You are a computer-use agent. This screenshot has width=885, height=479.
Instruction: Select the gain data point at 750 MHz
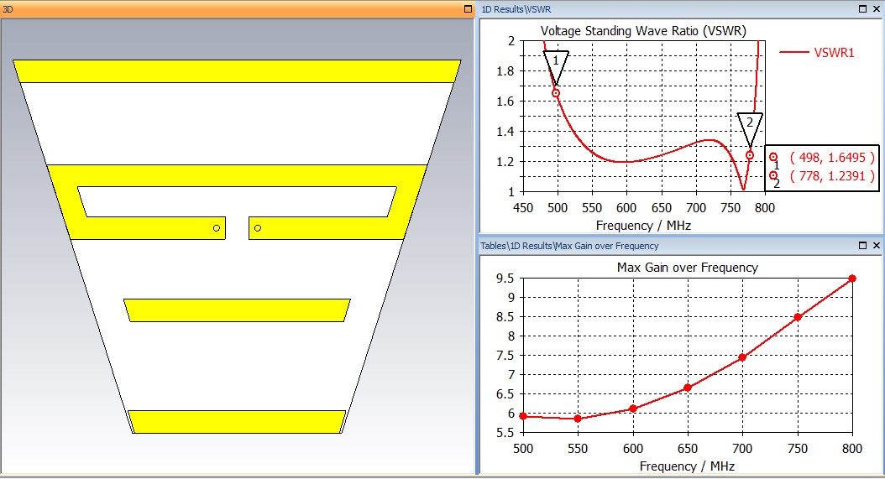pyautogui.click(x=798, y=317)
